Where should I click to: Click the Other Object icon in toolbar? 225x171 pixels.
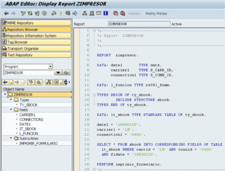[37, 14]
